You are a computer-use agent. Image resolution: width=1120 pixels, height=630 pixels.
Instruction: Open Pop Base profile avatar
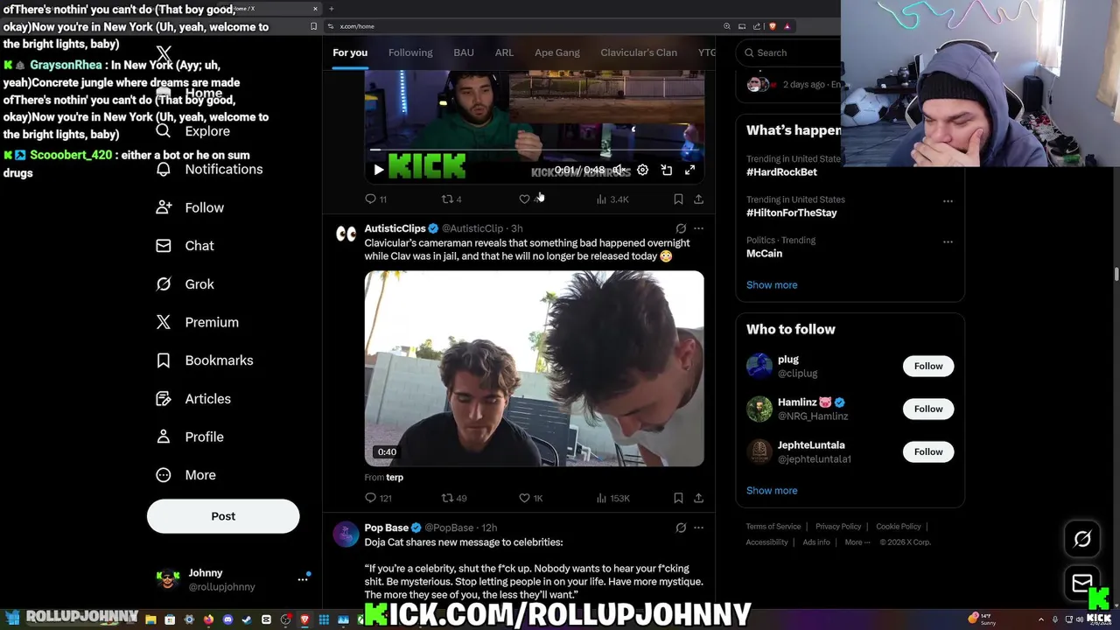[346, 533]
